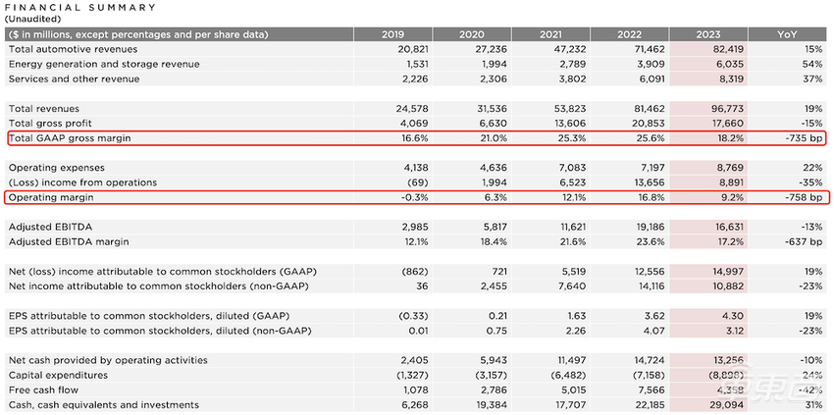
Task: Click the 2020 column header
Action: (x=471, y=34)
